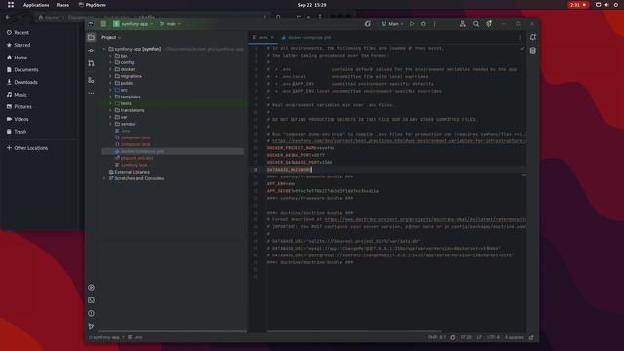Open Trash in Files sidebar
The width and height of the screenshot is (624, 351).
[x=19, y=132]
